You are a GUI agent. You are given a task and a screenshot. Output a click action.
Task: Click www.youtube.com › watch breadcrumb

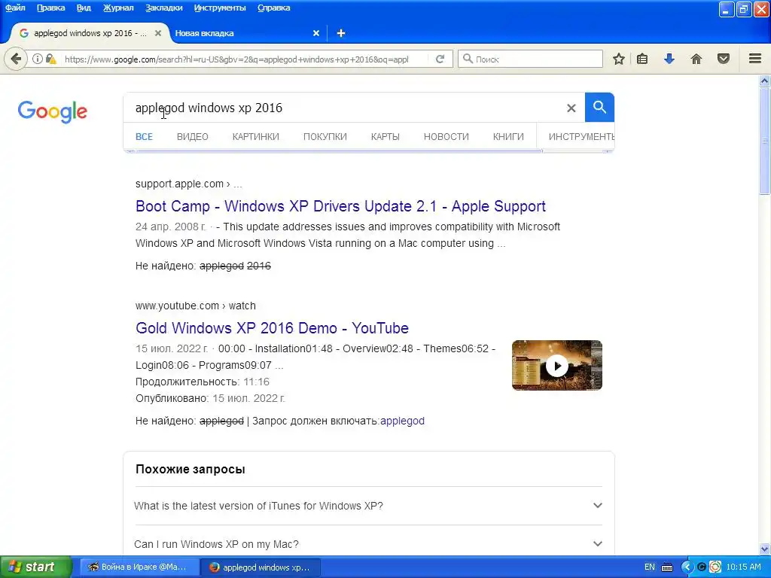[196, 306]
